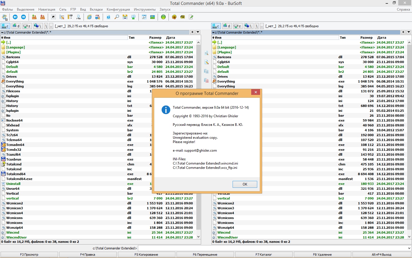Click the F8 Удаление button

click(x=322, y=255)
